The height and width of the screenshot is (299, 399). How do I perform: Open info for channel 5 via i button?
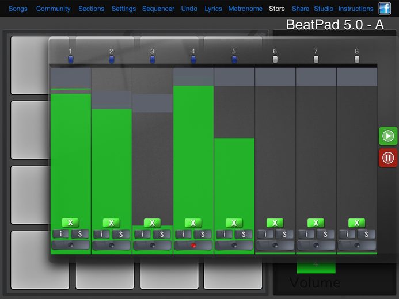pyautogui.click(x=224, y=234)
